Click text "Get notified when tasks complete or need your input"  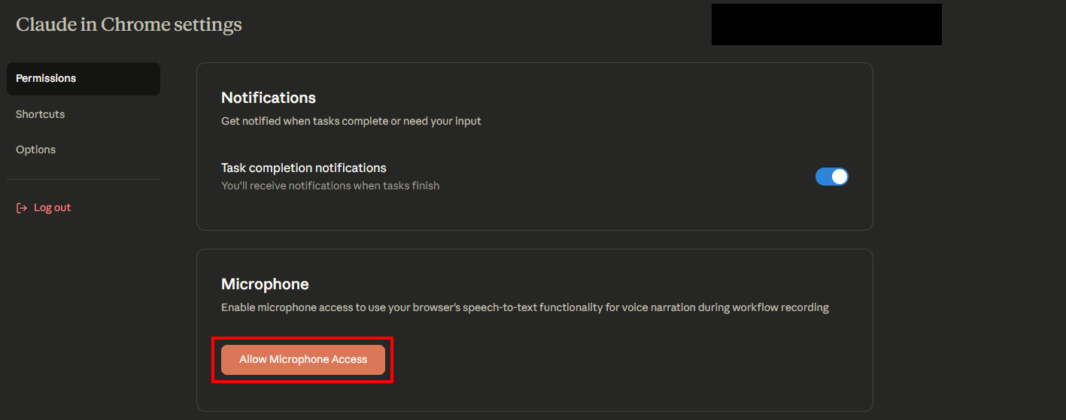351,121
